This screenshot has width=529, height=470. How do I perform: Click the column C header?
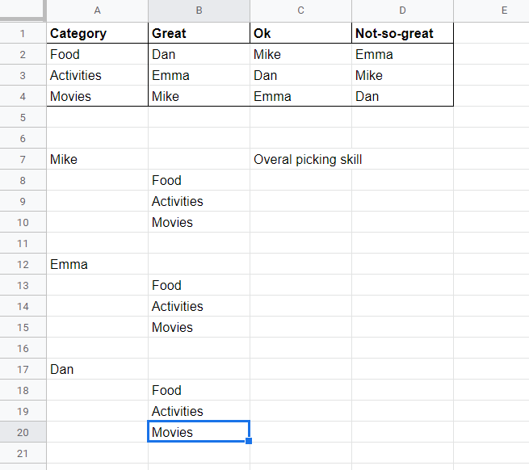300,10
